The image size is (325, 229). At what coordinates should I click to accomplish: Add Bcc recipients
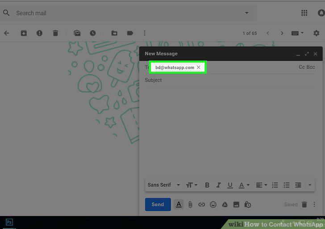311,67
